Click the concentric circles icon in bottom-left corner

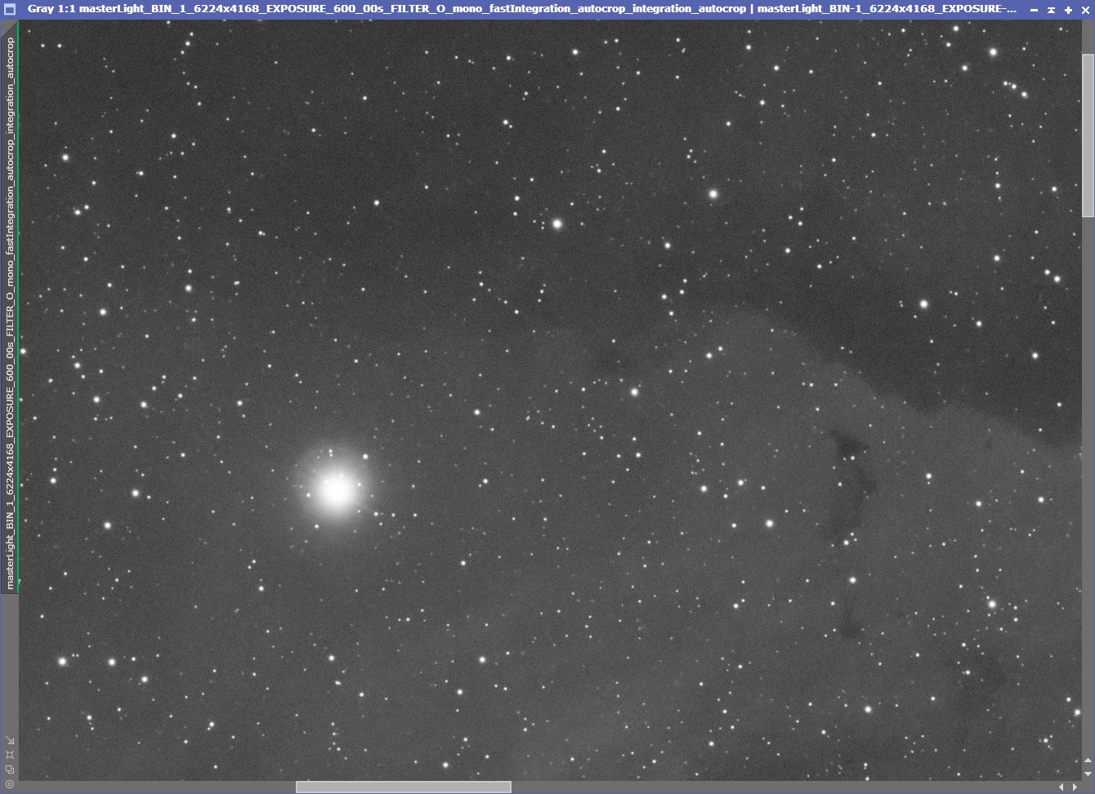pos(10,784)
